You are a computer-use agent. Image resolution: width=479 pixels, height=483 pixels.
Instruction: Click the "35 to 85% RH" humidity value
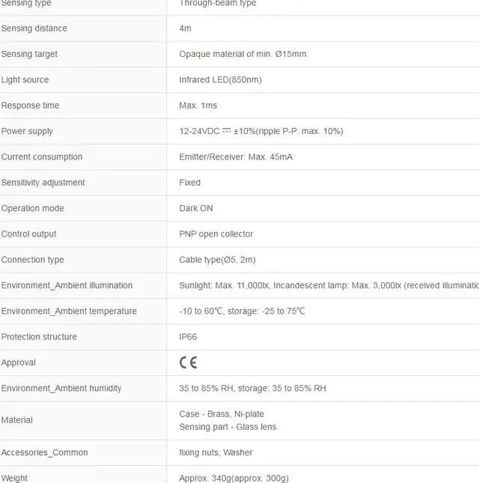tap(206, 389)
